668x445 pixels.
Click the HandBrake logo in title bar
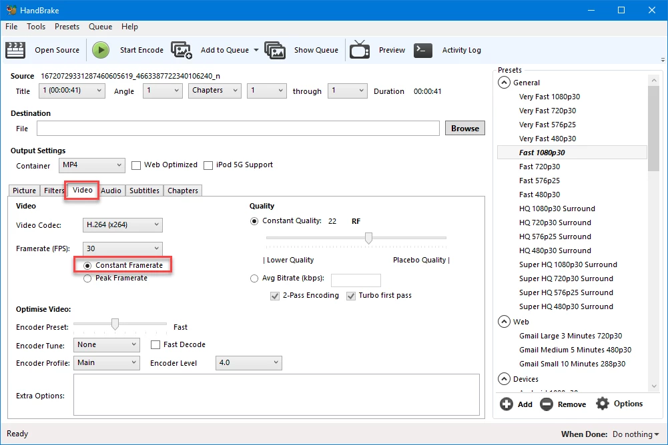click(x=11, y=10)
